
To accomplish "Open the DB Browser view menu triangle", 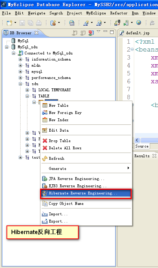I will pyautogui.click(x=98, y=31).
